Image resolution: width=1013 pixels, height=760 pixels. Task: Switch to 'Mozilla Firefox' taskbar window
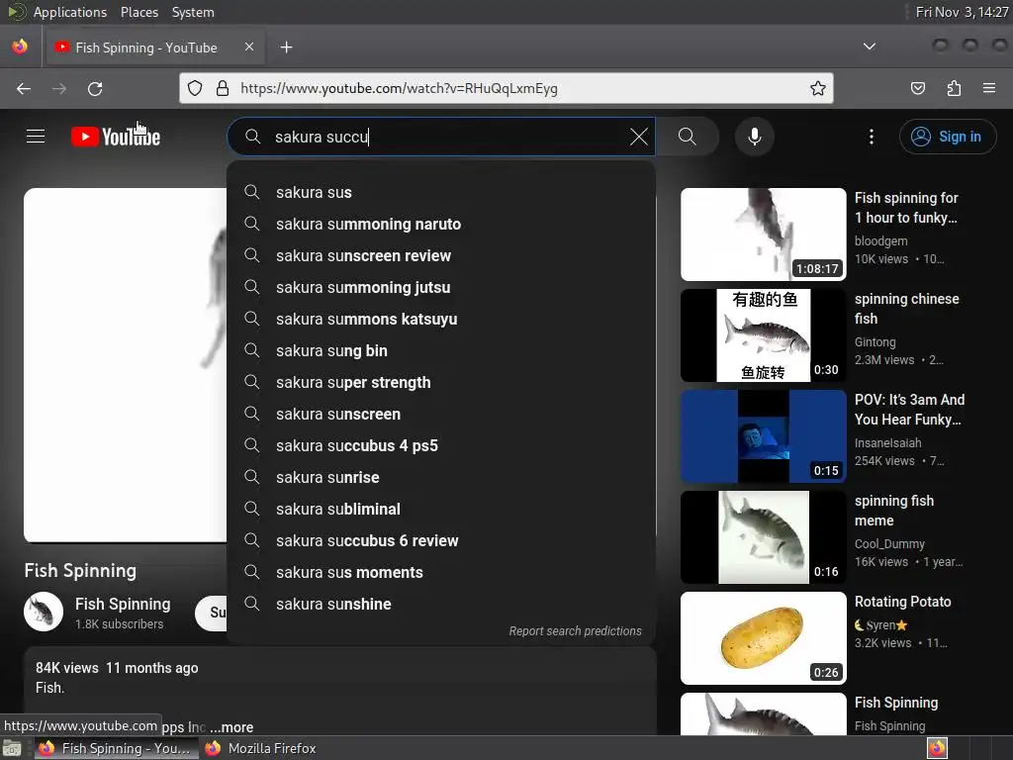pos(261,748)
